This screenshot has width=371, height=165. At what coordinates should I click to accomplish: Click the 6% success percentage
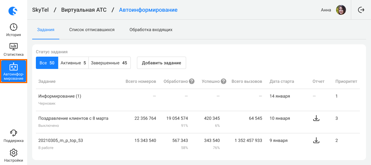[217, 126]
